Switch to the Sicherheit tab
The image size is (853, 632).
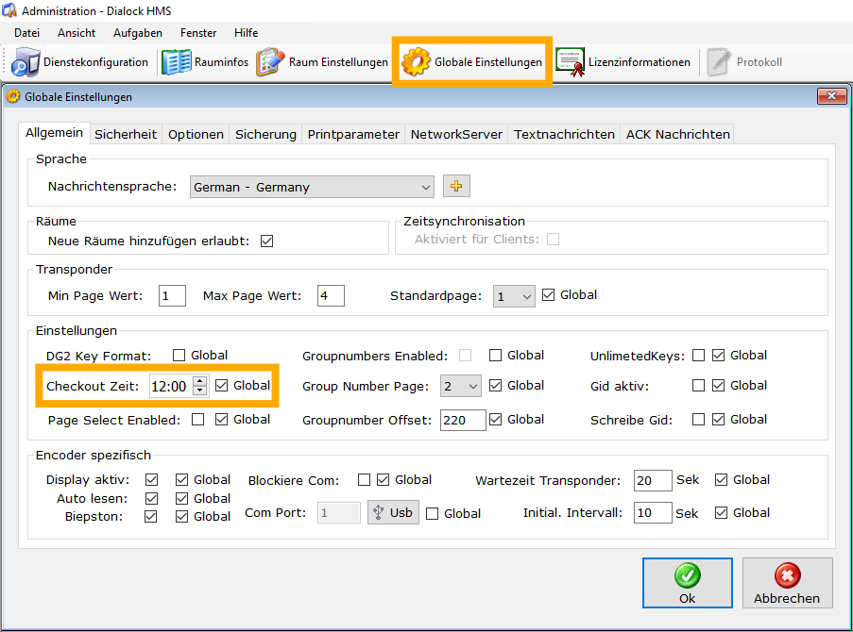point(126,134)
